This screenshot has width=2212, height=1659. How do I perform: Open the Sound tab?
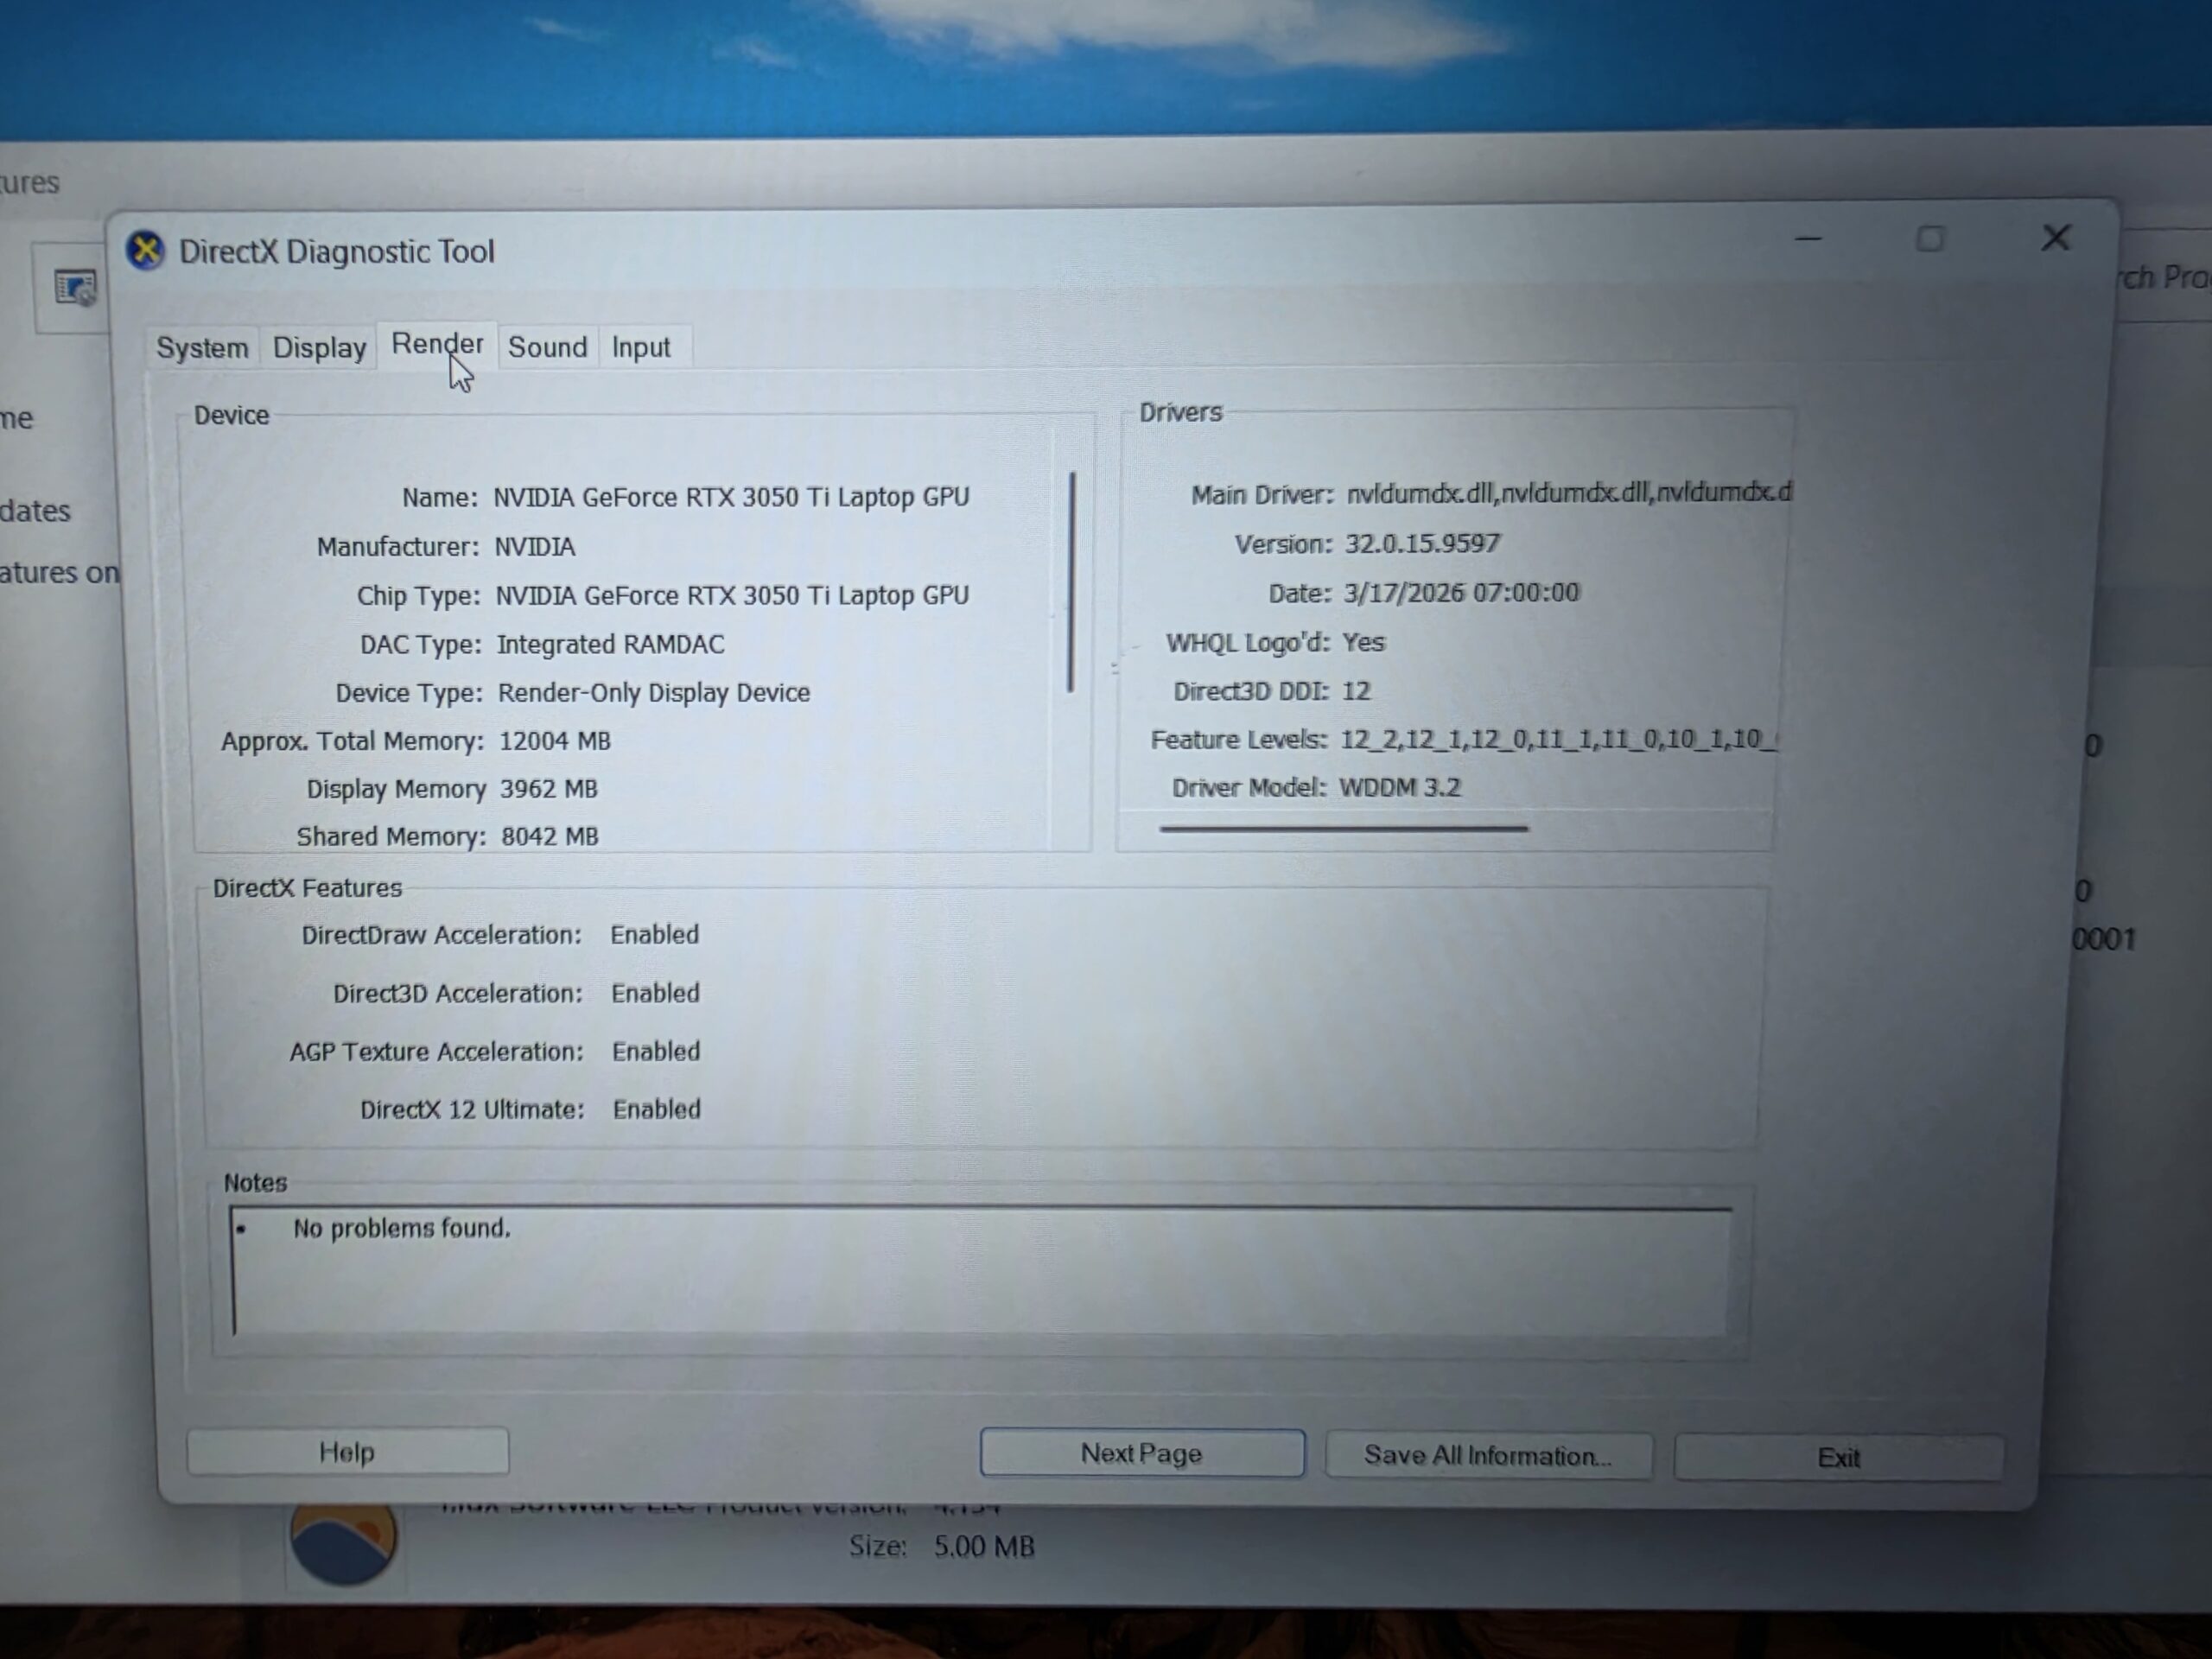click(547, 347)
